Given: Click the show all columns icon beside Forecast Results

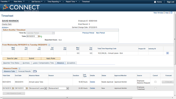Looking at the screenshot, I should [35, 71].
